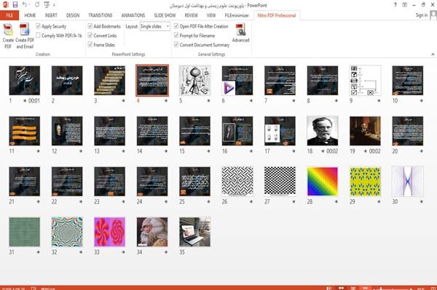Toggle the Convert Links checkbox

(90, 36)
